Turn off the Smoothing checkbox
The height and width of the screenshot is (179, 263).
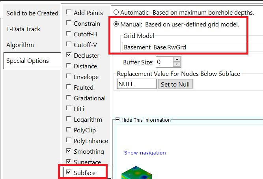(69, 151)
